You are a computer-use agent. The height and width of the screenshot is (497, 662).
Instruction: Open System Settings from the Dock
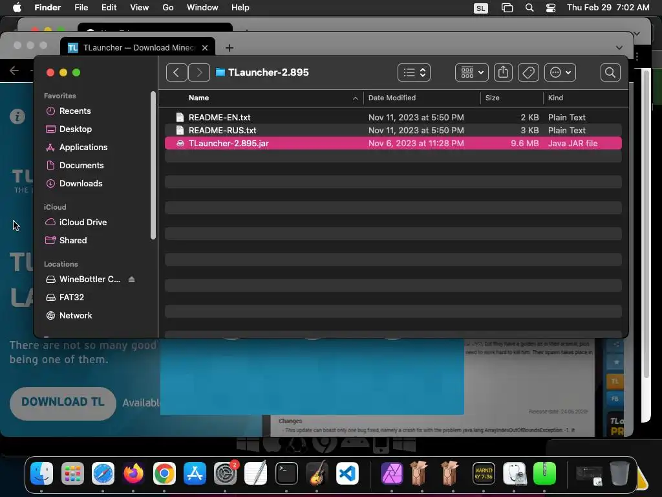[x=226, y=473]
